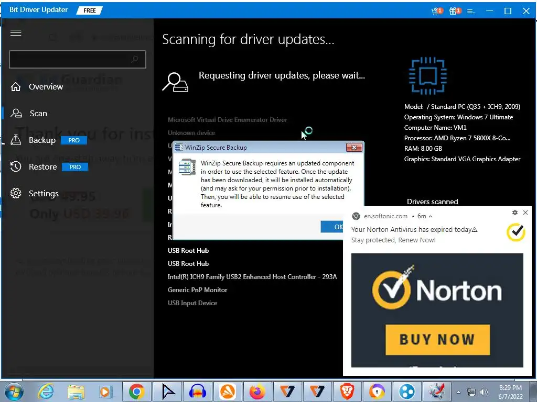This screenshot has width=537, height=402.
Task: Open the Brave browser from taskbar
Action: coord(347,392)
